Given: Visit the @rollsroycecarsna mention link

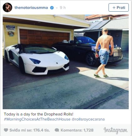Looking at the screenshot, I should (x=88, y=119).
